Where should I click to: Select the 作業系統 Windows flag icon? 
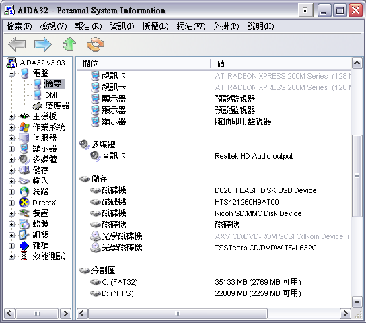click(x=24, y=127)
